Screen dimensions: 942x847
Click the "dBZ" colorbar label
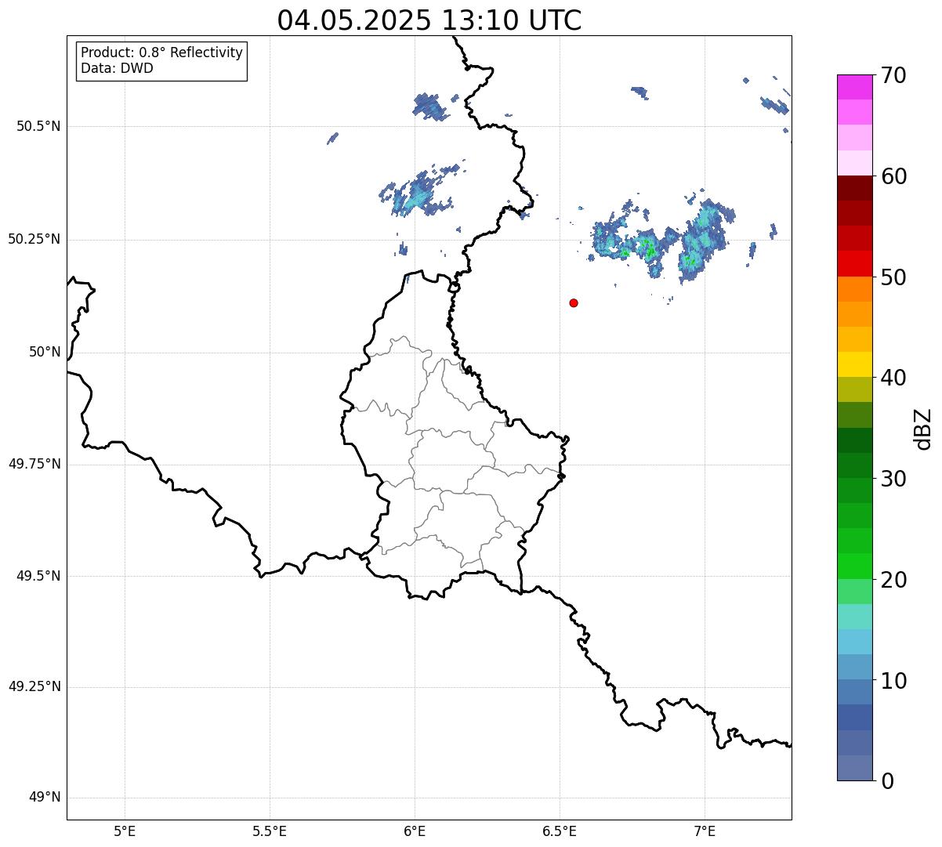(923, 429)
